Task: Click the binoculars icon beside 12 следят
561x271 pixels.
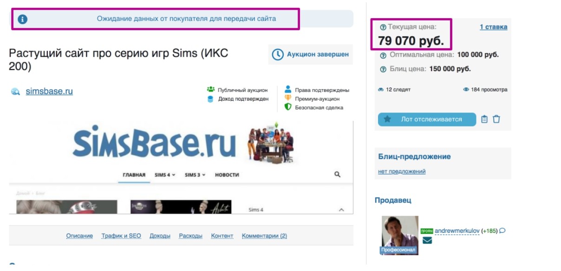Action: [381, 90]
